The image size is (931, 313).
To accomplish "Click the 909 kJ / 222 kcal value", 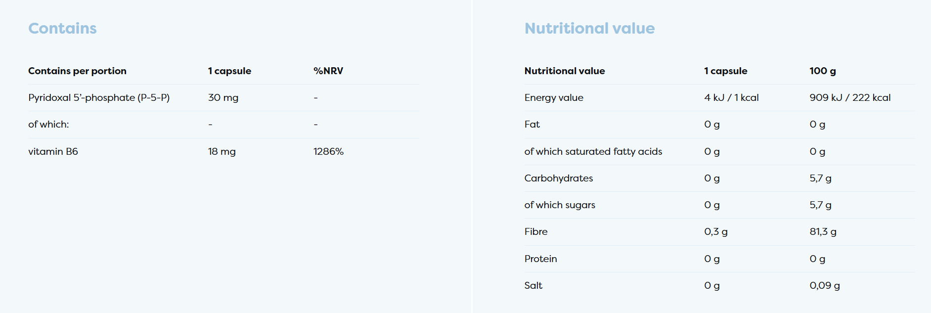I will 850,98.
